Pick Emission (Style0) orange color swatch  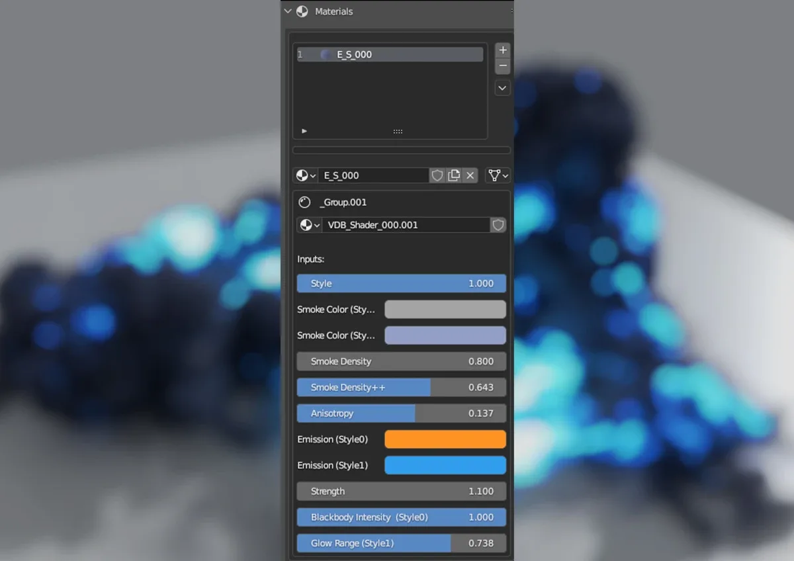pos(445,439)
